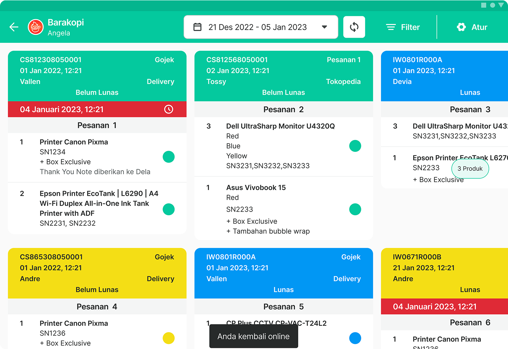Open yellow order header IW0671R000B
508x349 pixels.
click(x=444, y=273)
